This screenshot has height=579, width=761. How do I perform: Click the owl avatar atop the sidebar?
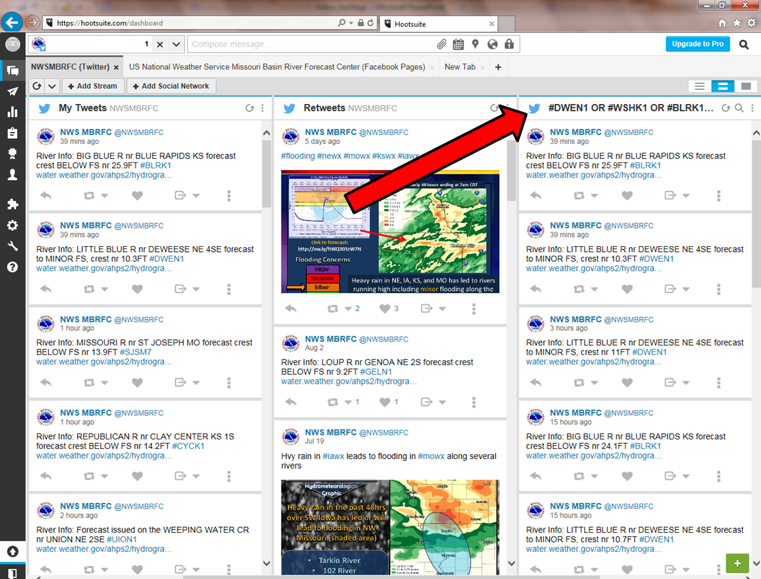[x=12, y=44]
